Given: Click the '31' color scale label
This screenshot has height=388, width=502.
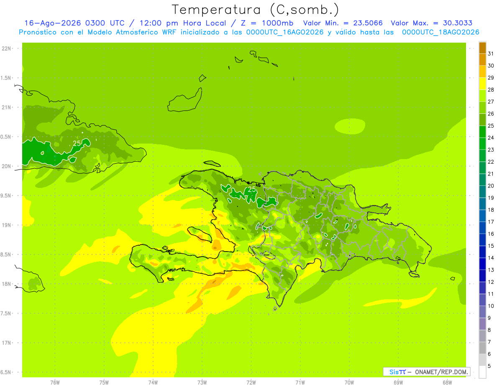Looking at the screenshot, I should click(491, 54).
